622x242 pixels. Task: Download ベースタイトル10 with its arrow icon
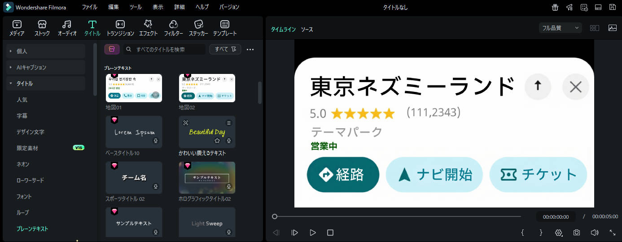pos(155,141)
